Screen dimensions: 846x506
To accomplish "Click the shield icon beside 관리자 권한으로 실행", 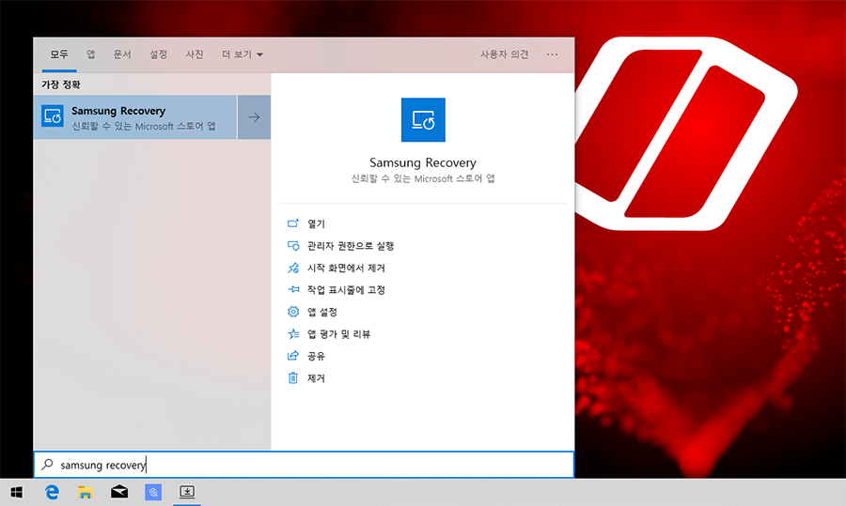I will (293, 246).
